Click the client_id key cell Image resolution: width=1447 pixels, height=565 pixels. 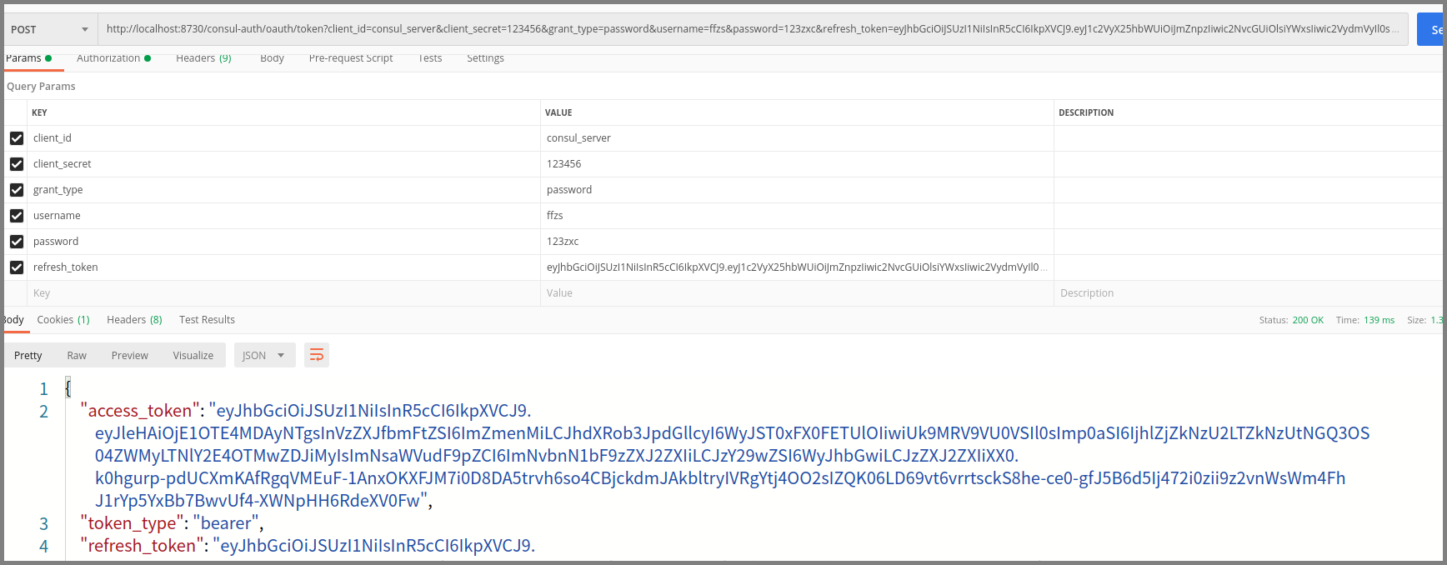click(283, 138)
